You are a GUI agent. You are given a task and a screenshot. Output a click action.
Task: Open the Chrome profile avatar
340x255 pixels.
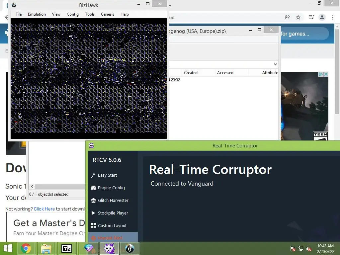[x=322, y=17]
